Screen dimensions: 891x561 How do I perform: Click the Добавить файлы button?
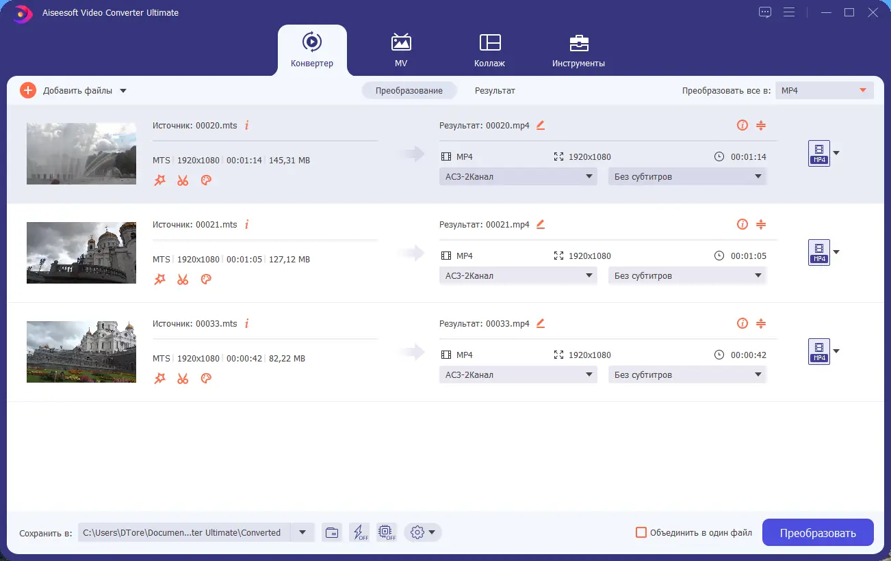point(67,90)
